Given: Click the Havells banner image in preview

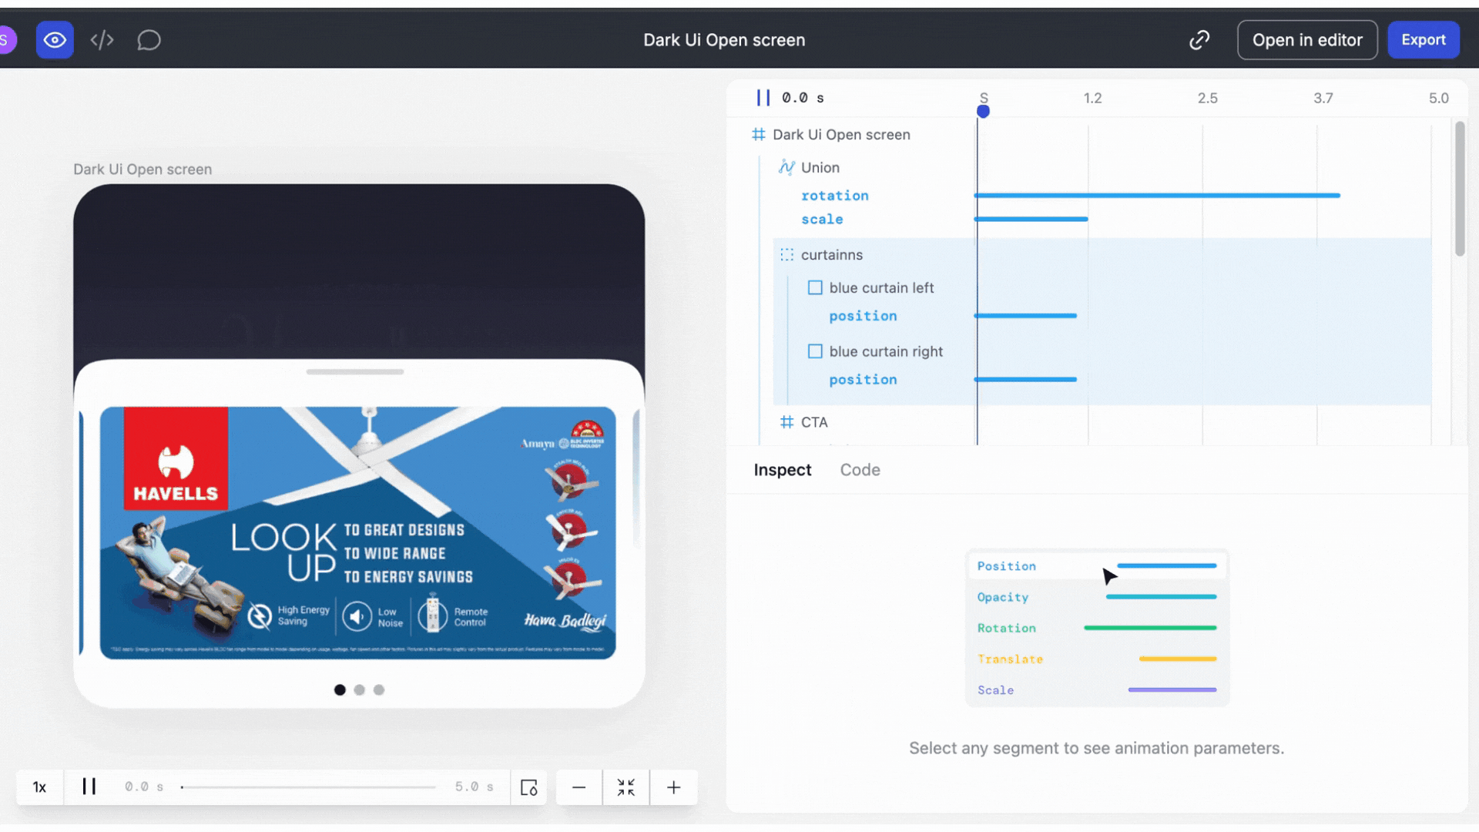Looking at the screenshot, I should point(357,533).
